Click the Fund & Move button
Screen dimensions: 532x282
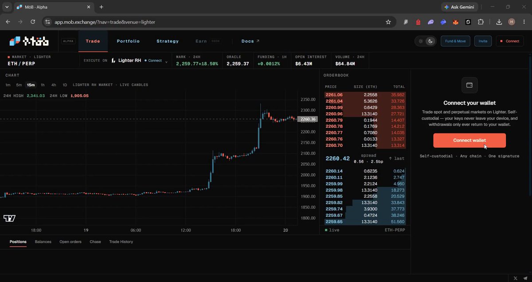point(455,41)
